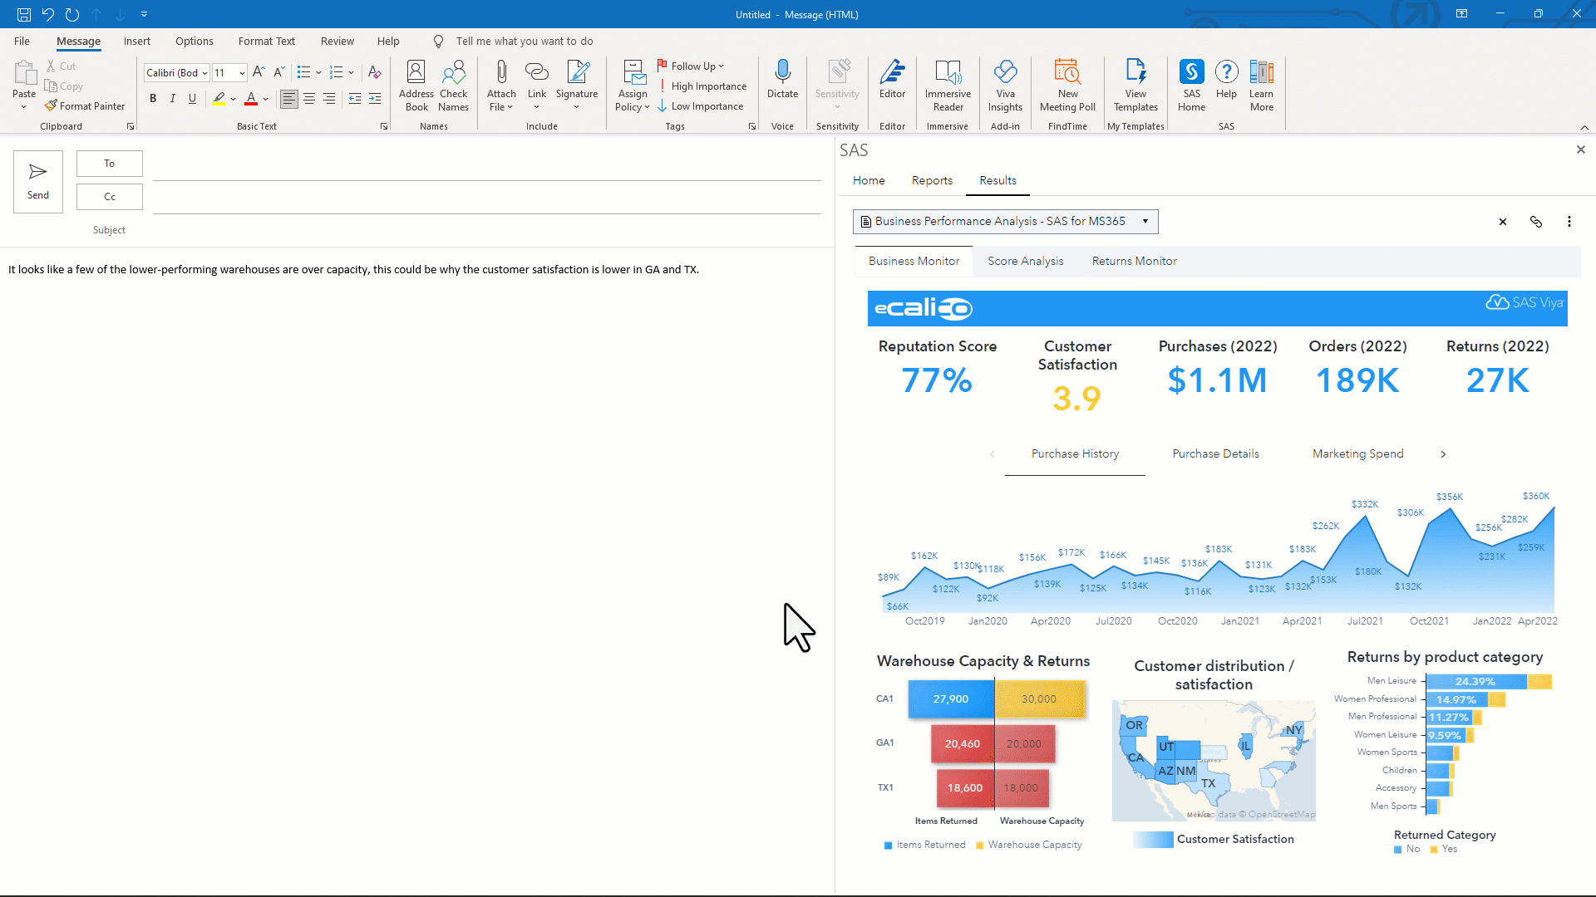Image resolution: width=1596 pixels, height=897 pixels.
Task: Click the Check Names icon
Action: pyautogui.click(x=454, y=85)
